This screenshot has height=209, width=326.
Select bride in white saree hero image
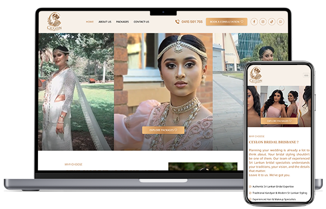[x=76, y=92]
